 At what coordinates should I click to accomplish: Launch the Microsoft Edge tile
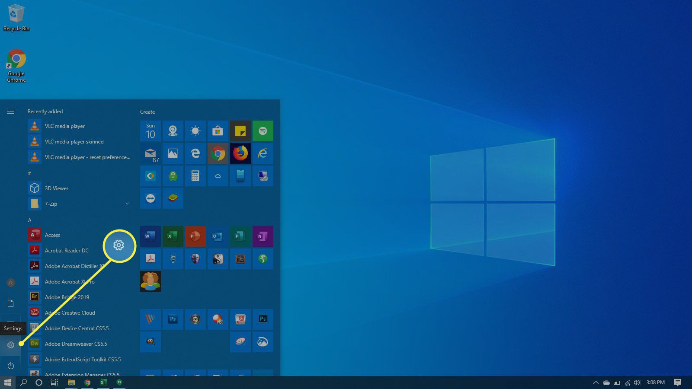(195, 153)
